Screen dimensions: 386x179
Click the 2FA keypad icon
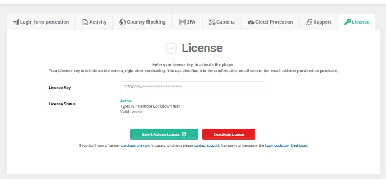[x=182, y=22]
